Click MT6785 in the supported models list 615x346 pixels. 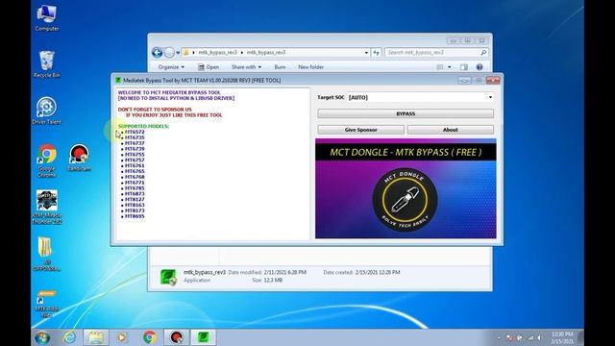pyautogui.click(x=135, y=188)
